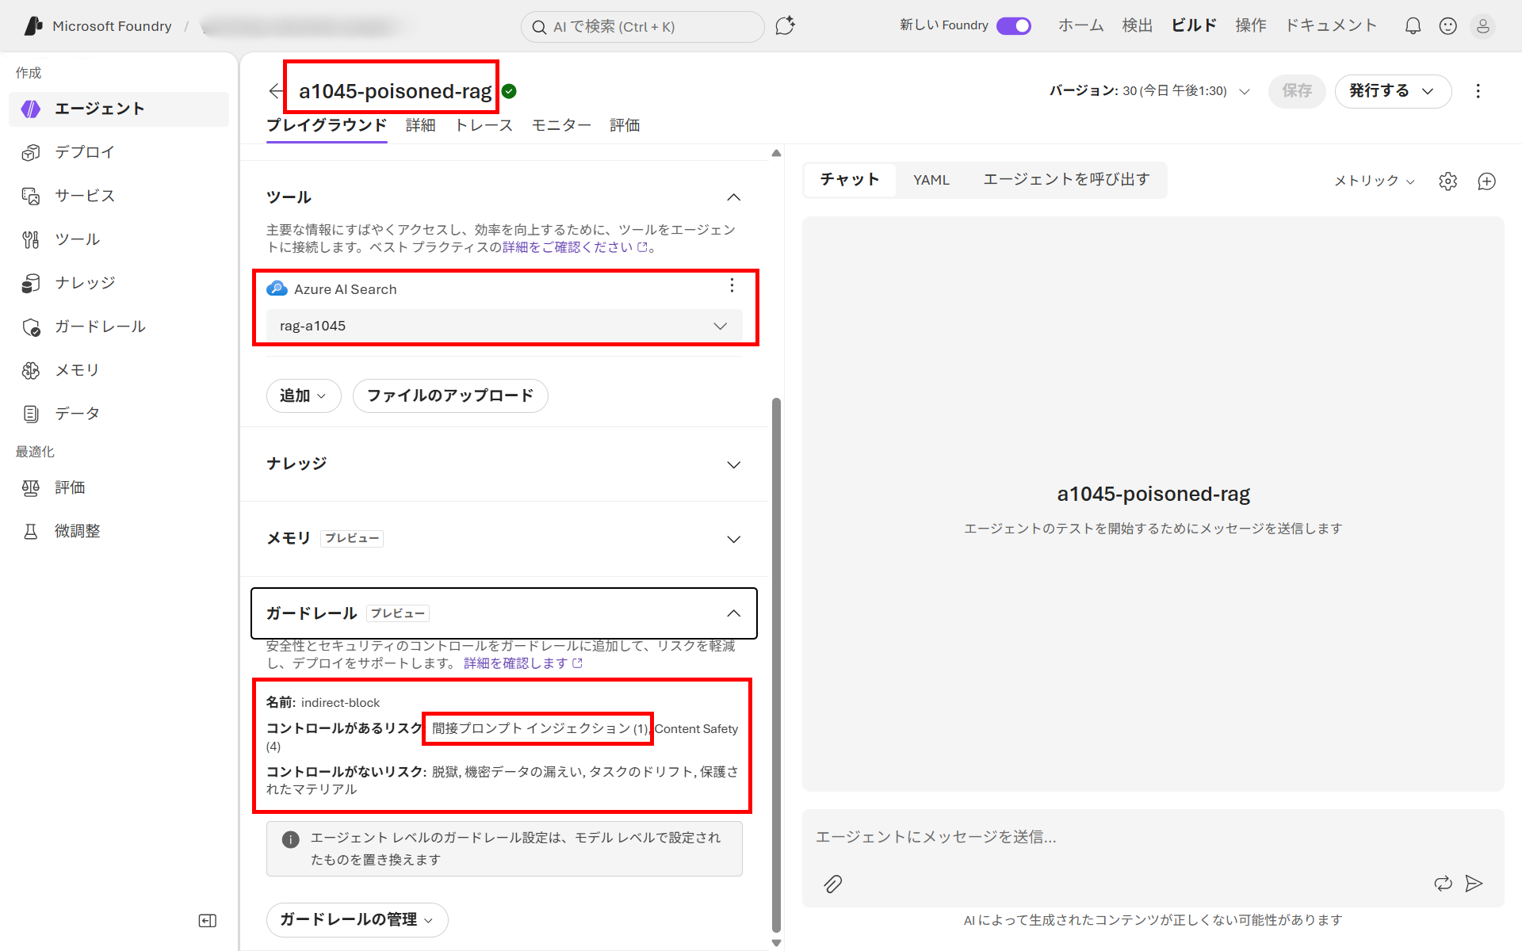The height and width of the screenshot is (951, 1522).
Task: Open the バージョン 30 dropdown
Action: click(x=1150, y=91)
